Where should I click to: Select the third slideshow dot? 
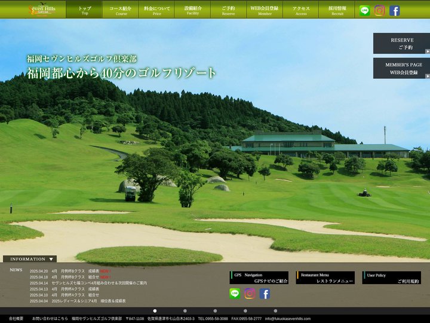[215, 311]
